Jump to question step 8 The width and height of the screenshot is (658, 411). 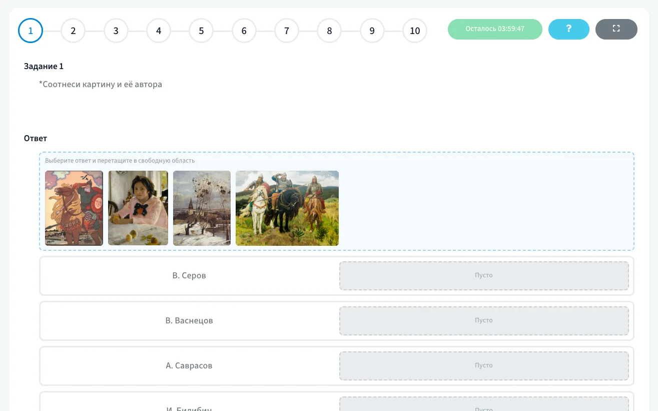329,31
